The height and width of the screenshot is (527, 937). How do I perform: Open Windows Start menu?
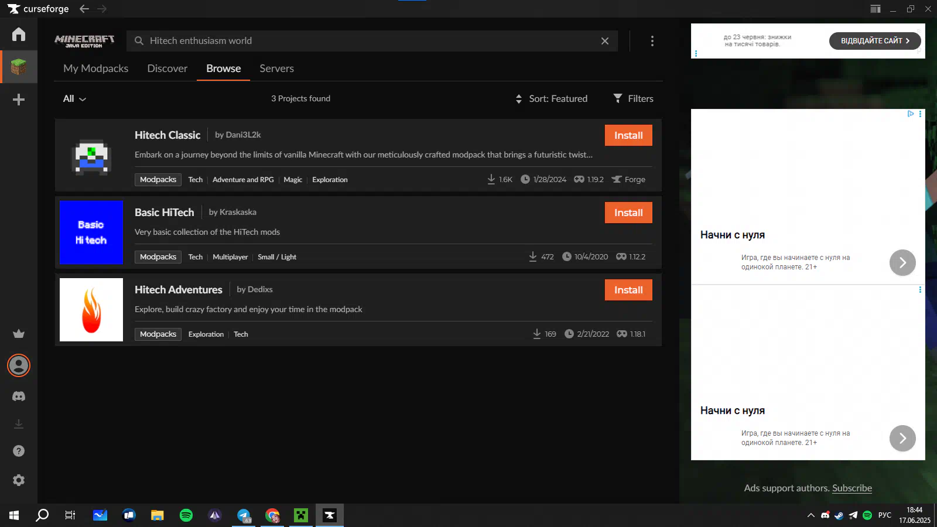14,515
